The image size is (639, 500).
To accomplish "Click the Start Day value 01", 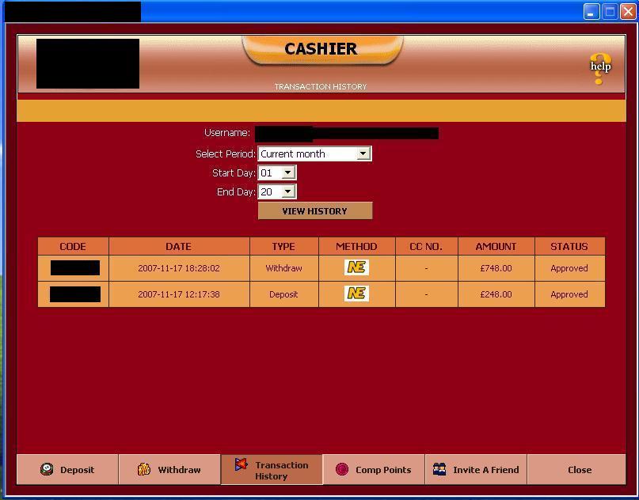I will [x=267, y=173].
